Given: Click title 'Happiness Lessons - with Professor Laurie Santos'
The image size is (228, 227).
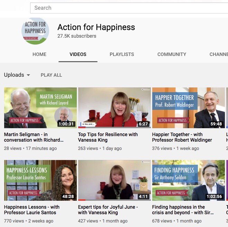Looking at the screenshot, I should (x=32, y=210).
